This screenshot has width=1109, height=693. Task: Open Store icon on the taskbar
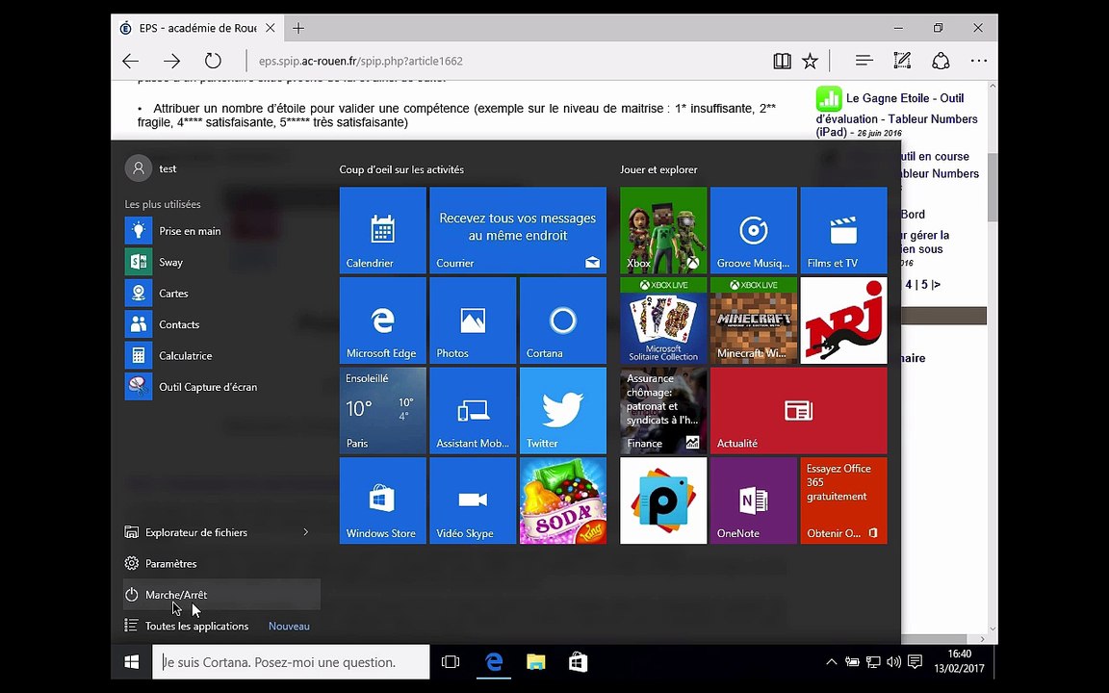tap(578, 662)
